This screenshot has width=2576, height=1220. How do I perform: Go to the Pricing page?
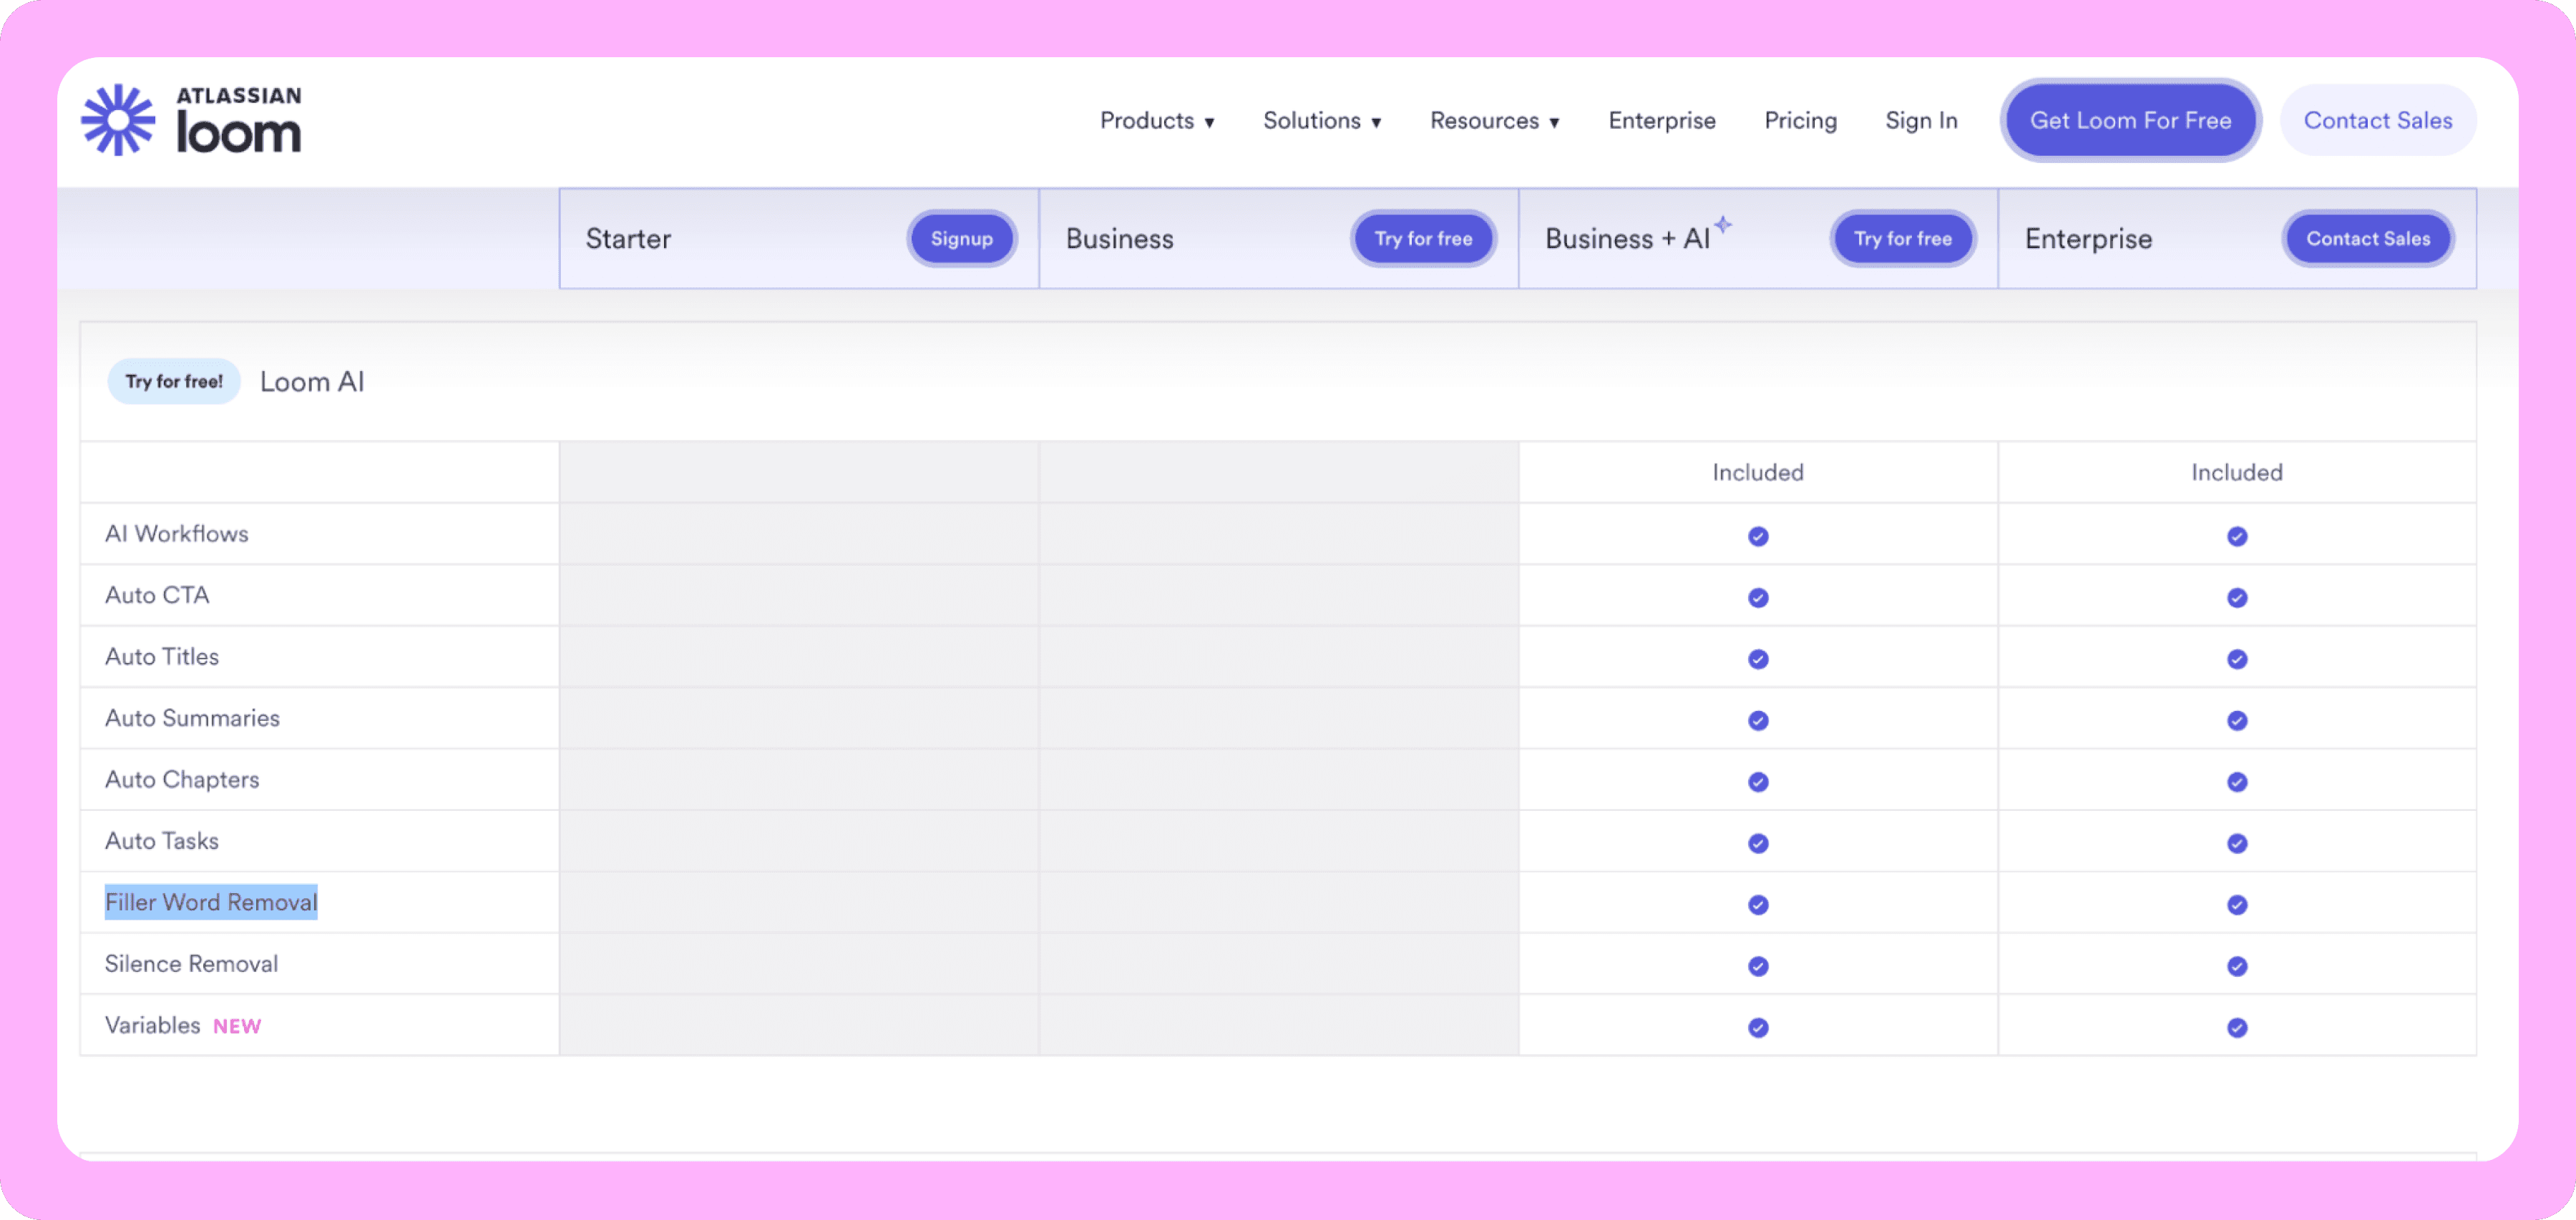point(1799,121)
